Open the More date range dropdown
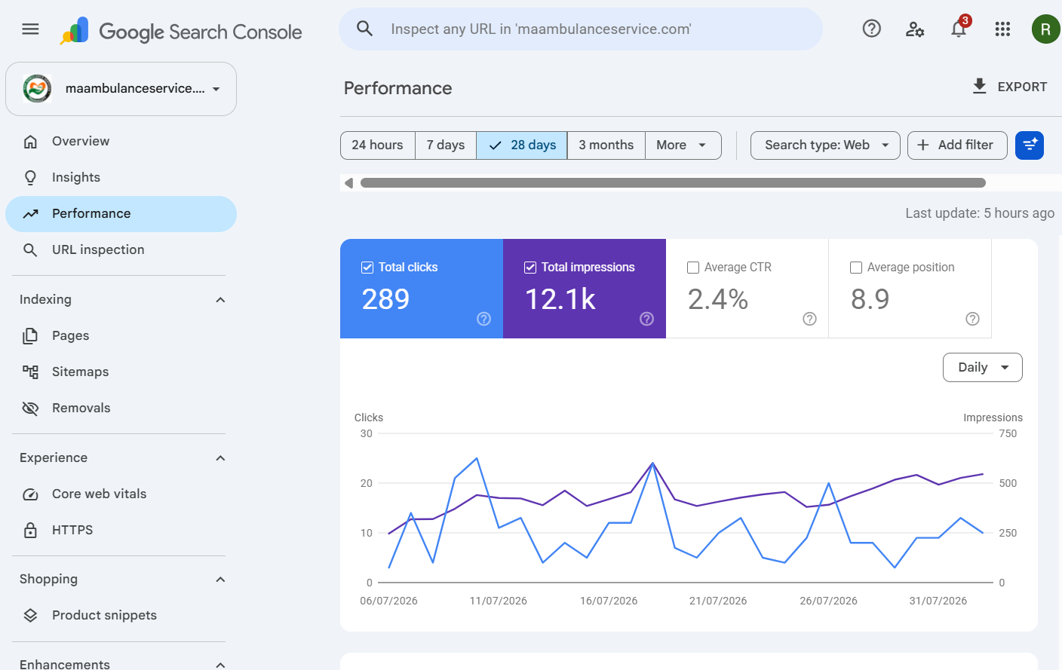Screen dimensions: 1062x670 tap(683, 145)
